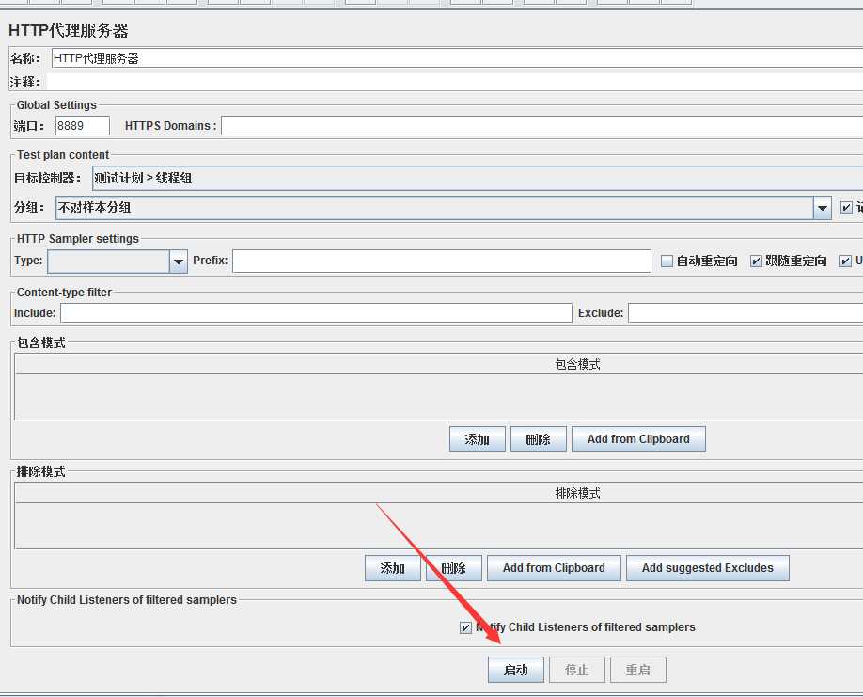Viewport: 863px width, 697px height.
Task: Click 删除 under the 包含模式 table
Action: pos(539,439)
